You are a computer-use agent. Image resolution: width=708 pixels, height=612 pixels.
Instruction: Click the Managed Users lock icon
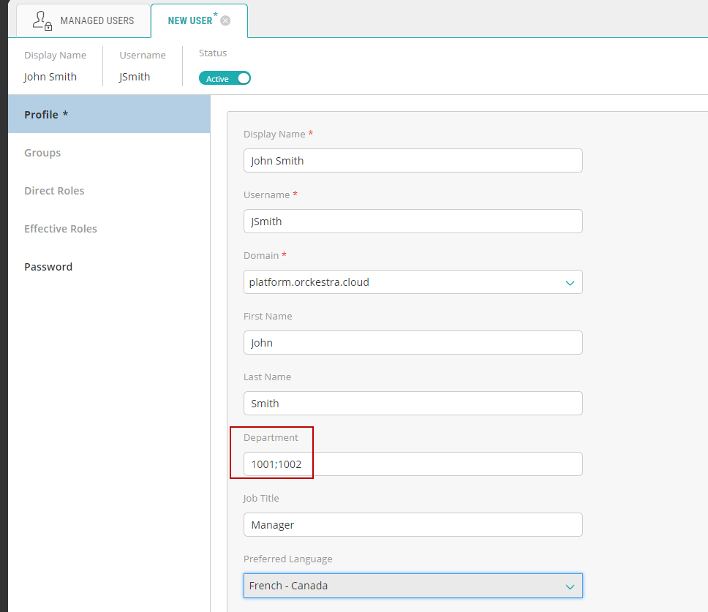[x=42, y=20]
